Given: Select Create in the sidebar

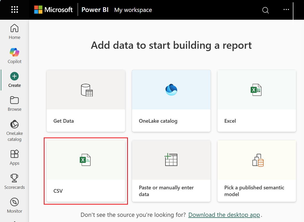Looking at the screenshot, I should [x=15, y=80].
